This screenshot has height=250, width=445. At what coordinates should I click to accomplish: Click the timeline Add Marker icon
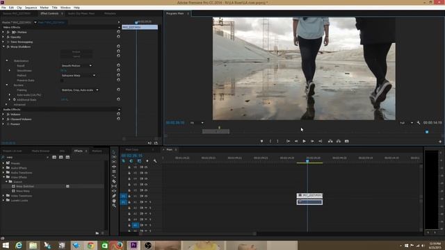pos(147,161)
